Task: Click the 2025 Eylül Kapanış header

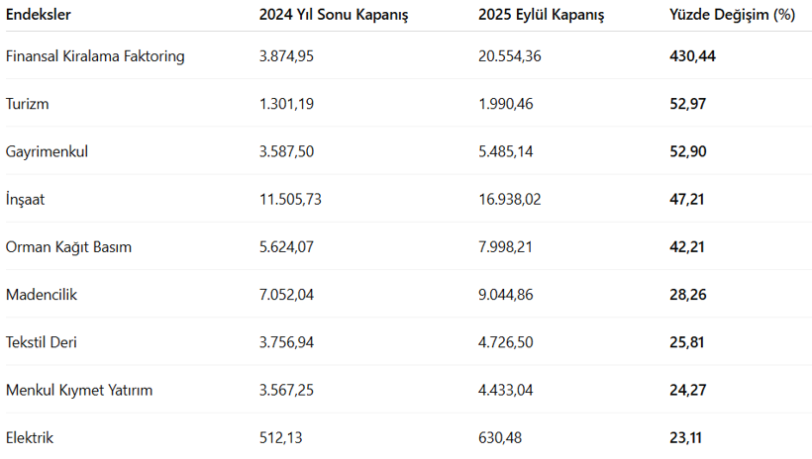Action: click(x=541, y=15)
